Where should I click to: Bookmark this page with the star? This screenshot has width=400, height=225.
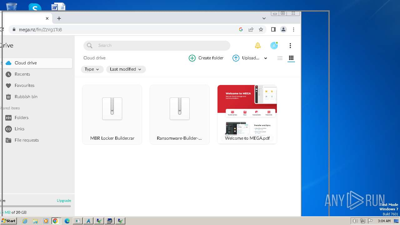(261, 30)
